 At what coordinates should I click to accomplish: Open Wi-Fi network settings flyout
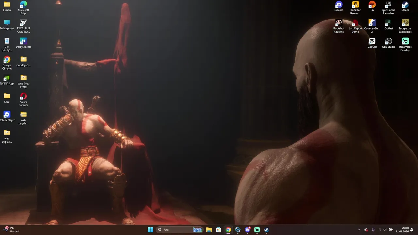[x=380, y=230]
